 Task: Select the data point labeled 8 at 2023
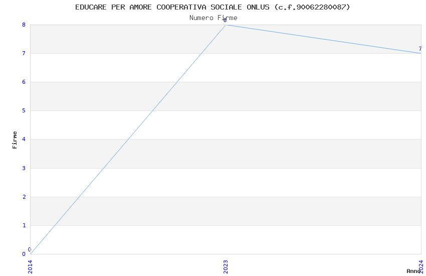226,25
